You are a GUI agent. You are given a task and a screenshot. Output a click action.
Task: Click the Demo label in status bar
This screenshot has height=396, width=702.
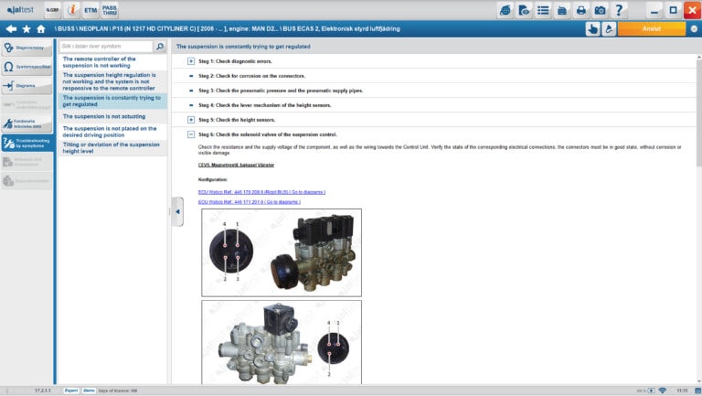pyautogui.click(x=89, y=391)
